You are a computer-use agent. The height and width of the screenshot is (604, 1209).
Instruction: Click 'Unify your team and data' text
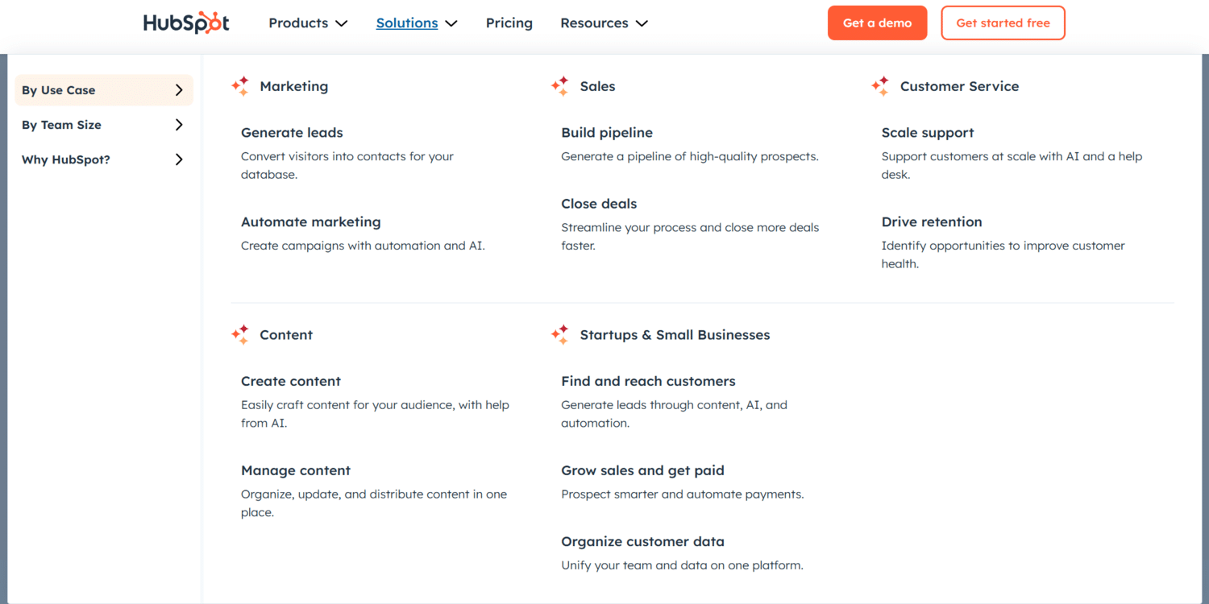pyautogui.click(x=682, y=565)
